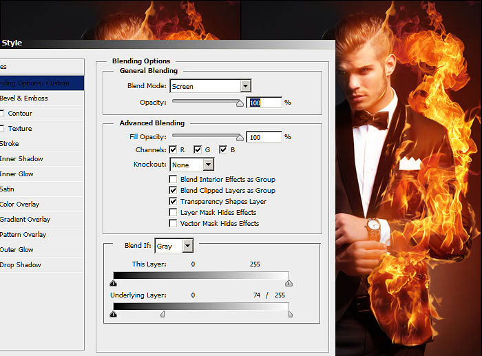Toggle the G channel checkbox
482x356 pixels.
point(198,149)
